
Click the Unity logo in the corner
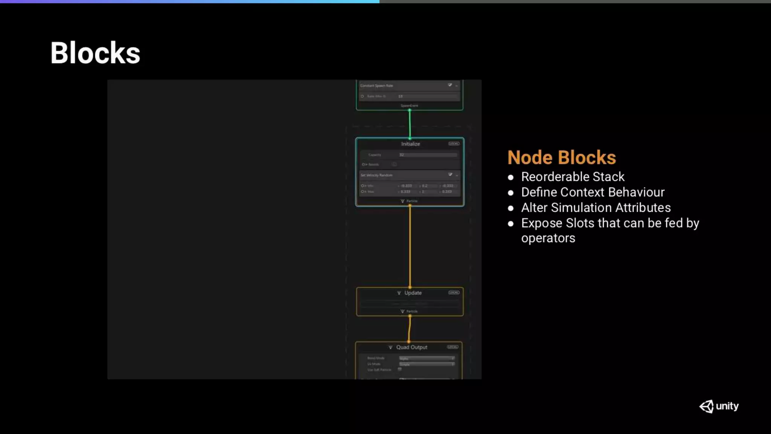point(719,406)
